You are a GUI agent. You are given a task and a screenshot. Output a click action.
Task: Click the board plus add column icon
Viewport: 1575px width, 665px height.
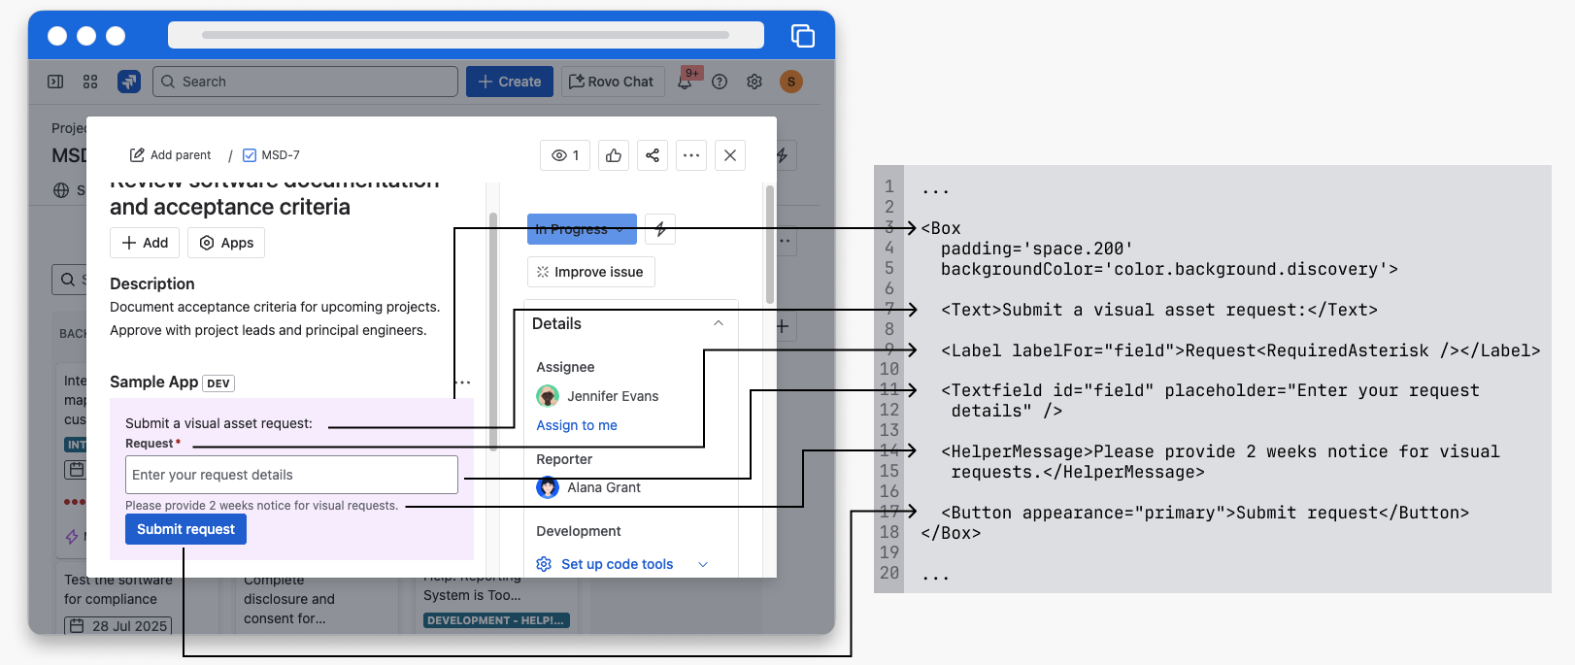(783, 326)
